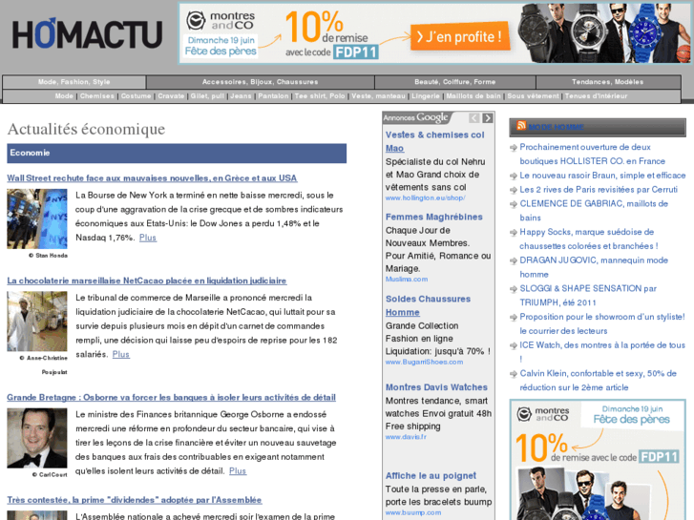Open SLOGGI & SHAPE SENSATION link

pos(588,296)
